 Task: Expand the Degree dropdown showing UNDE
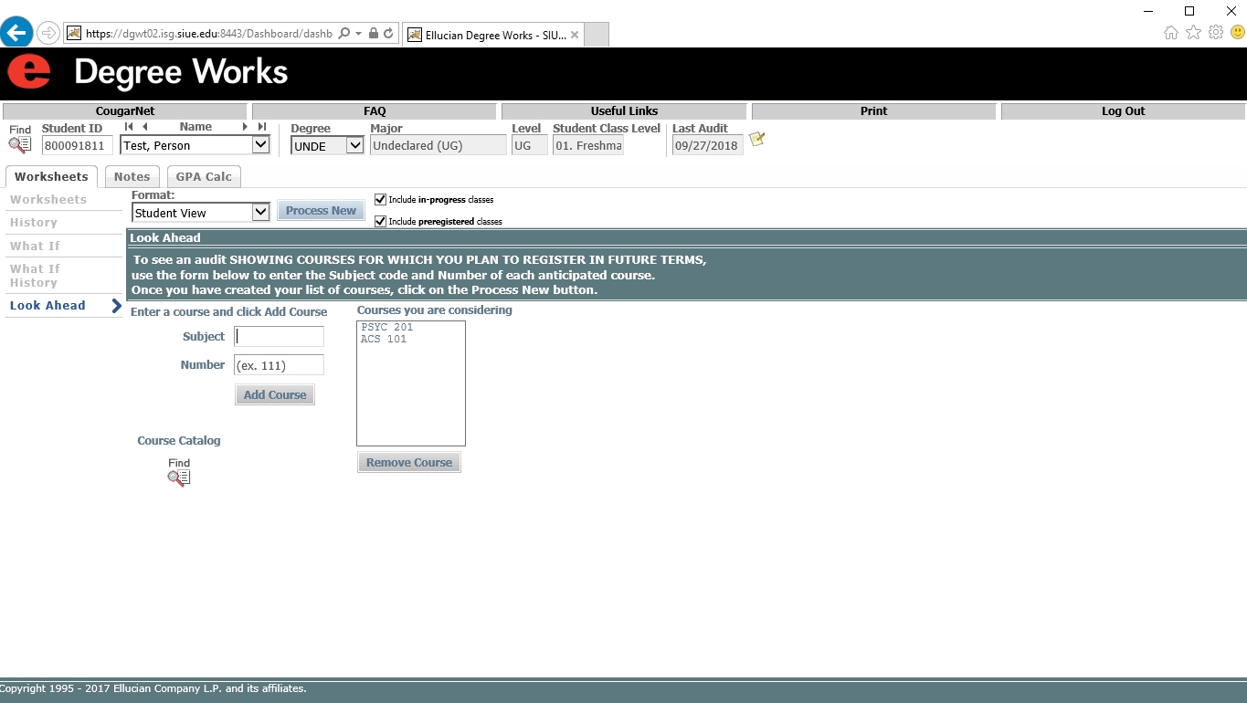click(x=355, y=145)
